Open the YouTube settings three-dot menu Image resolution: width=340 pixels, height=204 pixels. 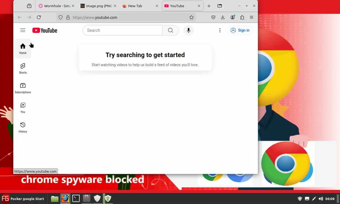click(220, 30)
